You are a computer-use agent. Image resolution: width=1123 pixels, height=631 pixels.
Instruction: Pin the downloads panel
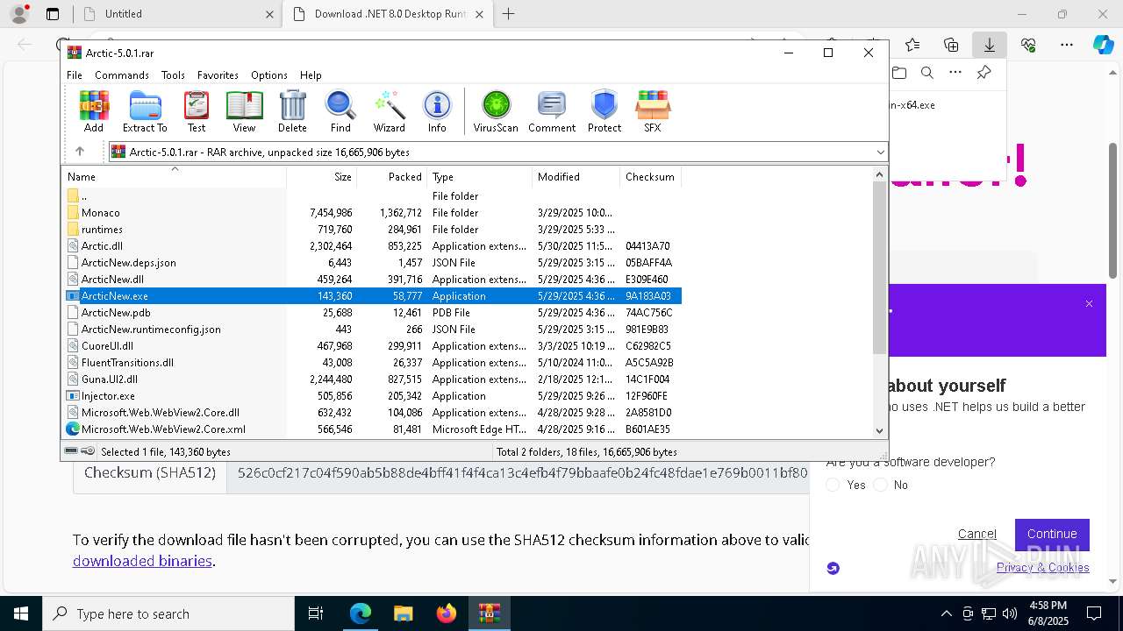pyautogui.click(x=984, y=73)
